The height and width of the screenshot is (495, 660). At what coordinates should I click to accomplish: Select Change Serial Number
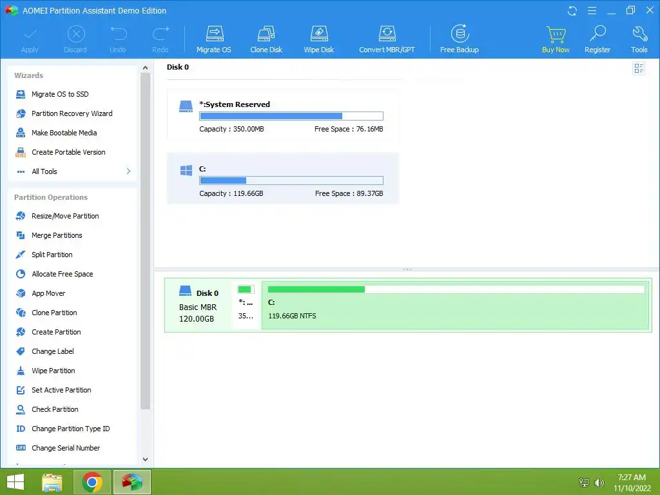(66, 449)
